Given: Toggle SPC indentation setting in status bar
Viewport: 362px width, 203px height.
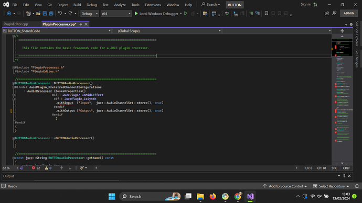Looking at the screenshot, I should (x=334, y=168).
